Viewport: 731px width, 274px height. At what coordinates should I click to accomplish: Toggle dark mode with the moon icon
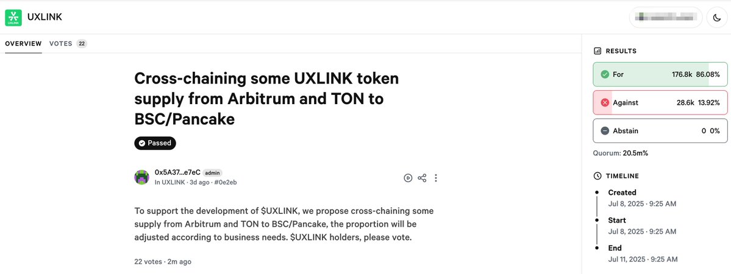pyautogui.click(x=716, y=18)
